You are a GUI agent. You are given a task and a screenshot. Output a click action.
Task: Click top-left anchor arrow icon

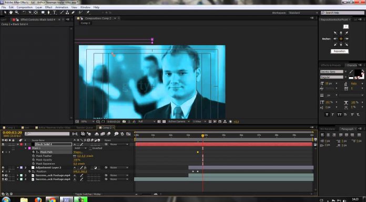[x=335, y=33]
